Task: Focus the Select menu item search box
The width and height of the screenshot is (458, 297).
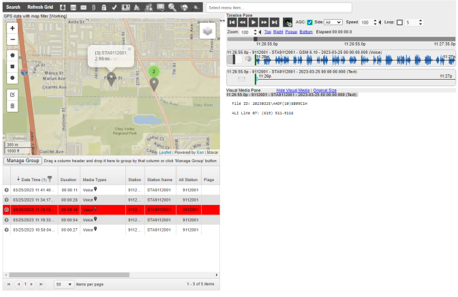Action: click(279, 7)
